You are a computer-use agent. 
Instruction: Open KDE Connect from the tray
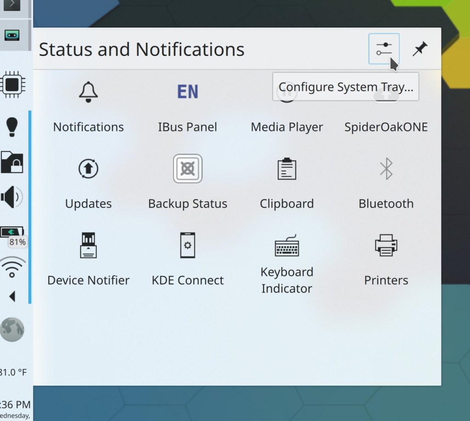click(187, 245)
